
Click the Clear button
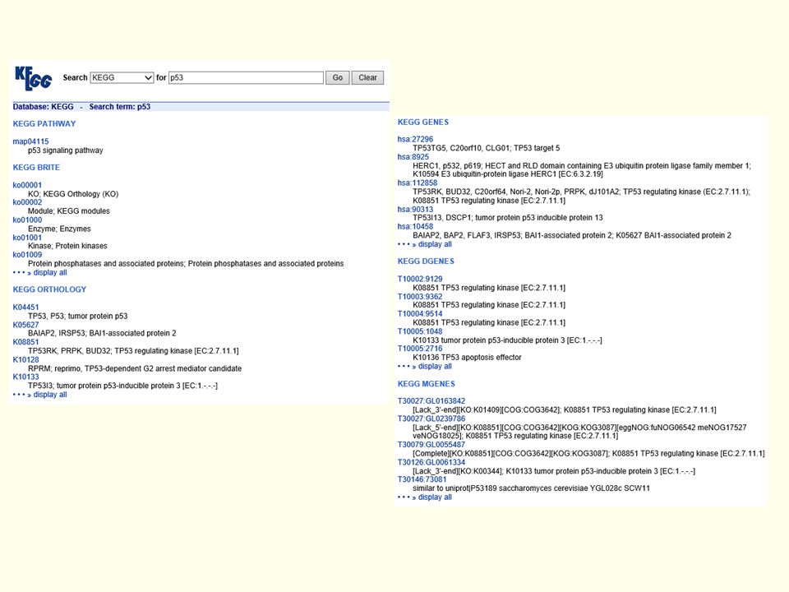(367, 77)
